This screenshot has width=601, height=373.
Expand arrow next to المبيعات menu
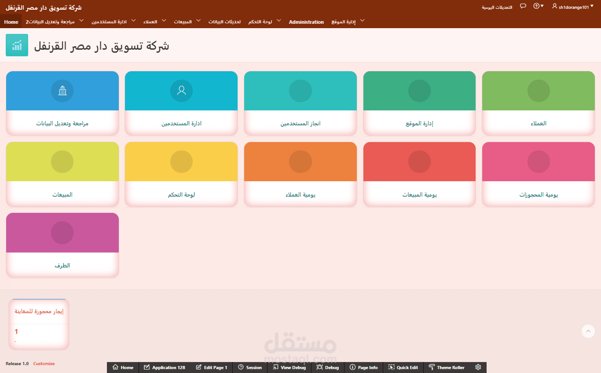click(x=198, y=21)
